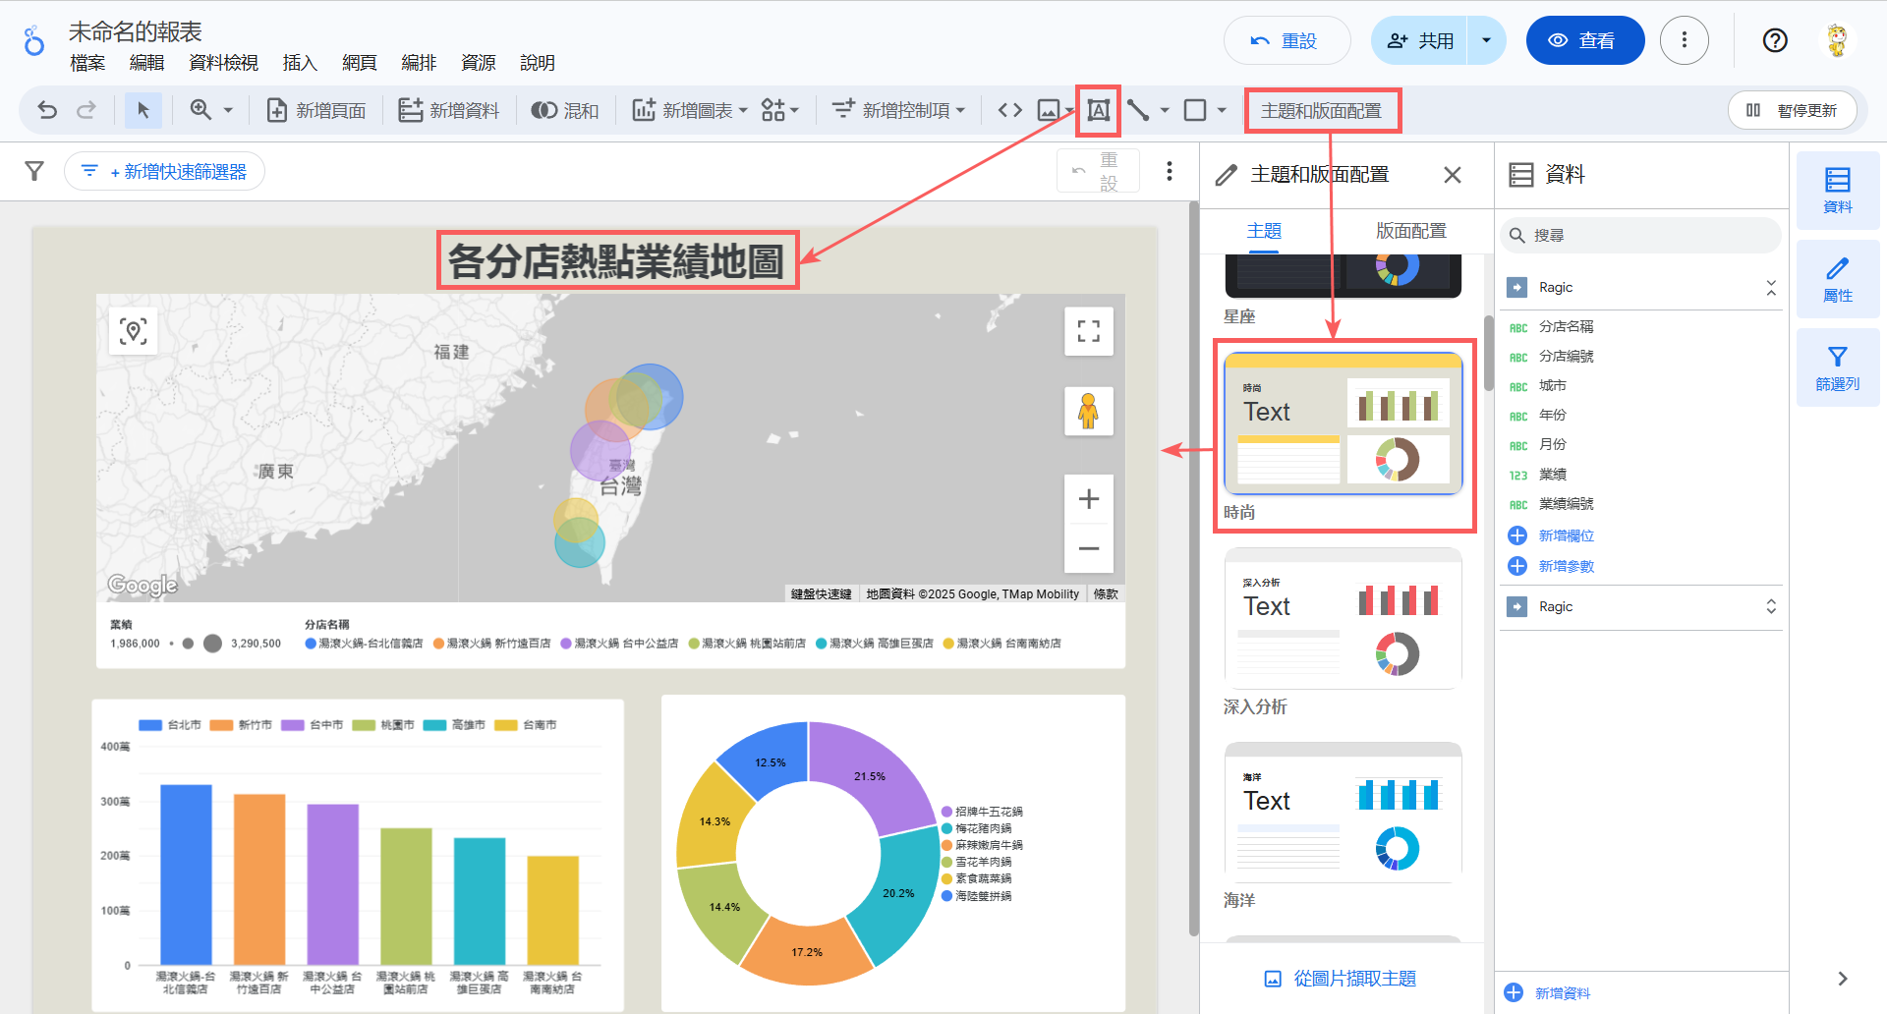The image size is (1887, 1014).
Task: Select the 時尚 theme thumbnail
Action: [1344, 423]
